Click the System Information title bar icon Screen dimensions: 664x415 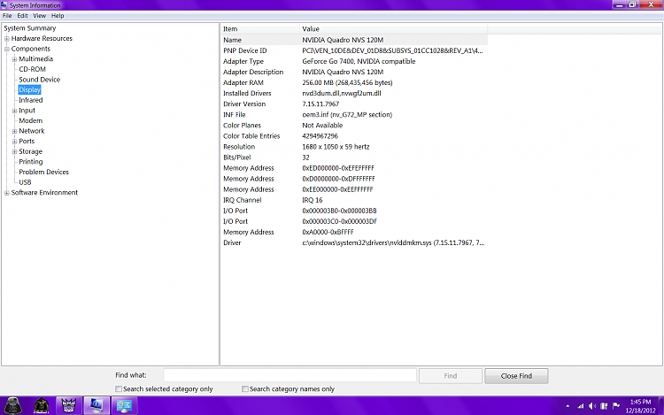pos(4,5)
